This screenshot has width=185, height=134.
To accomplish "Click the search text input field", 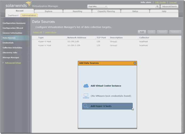I will (131, 6).
